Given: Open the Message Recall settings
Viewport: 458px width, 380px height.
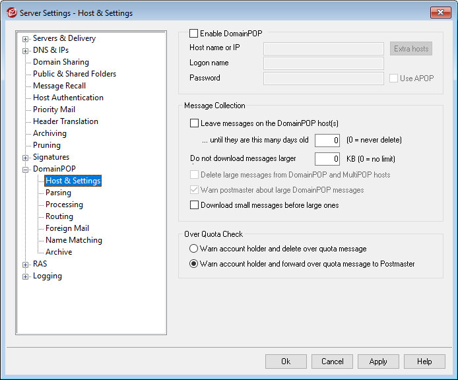Looking at the screenshot, I should click(59, 86).
